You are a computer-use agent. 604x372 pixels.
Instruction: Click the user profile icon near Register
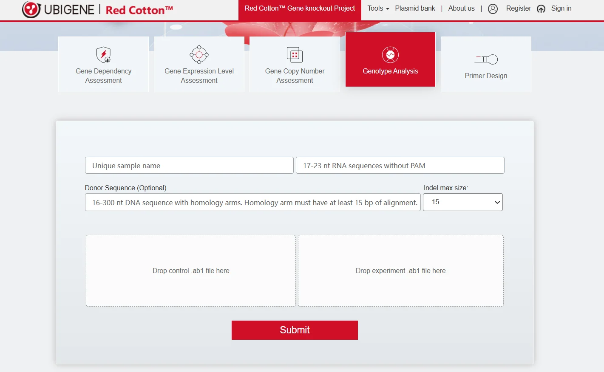coord(493,9)
